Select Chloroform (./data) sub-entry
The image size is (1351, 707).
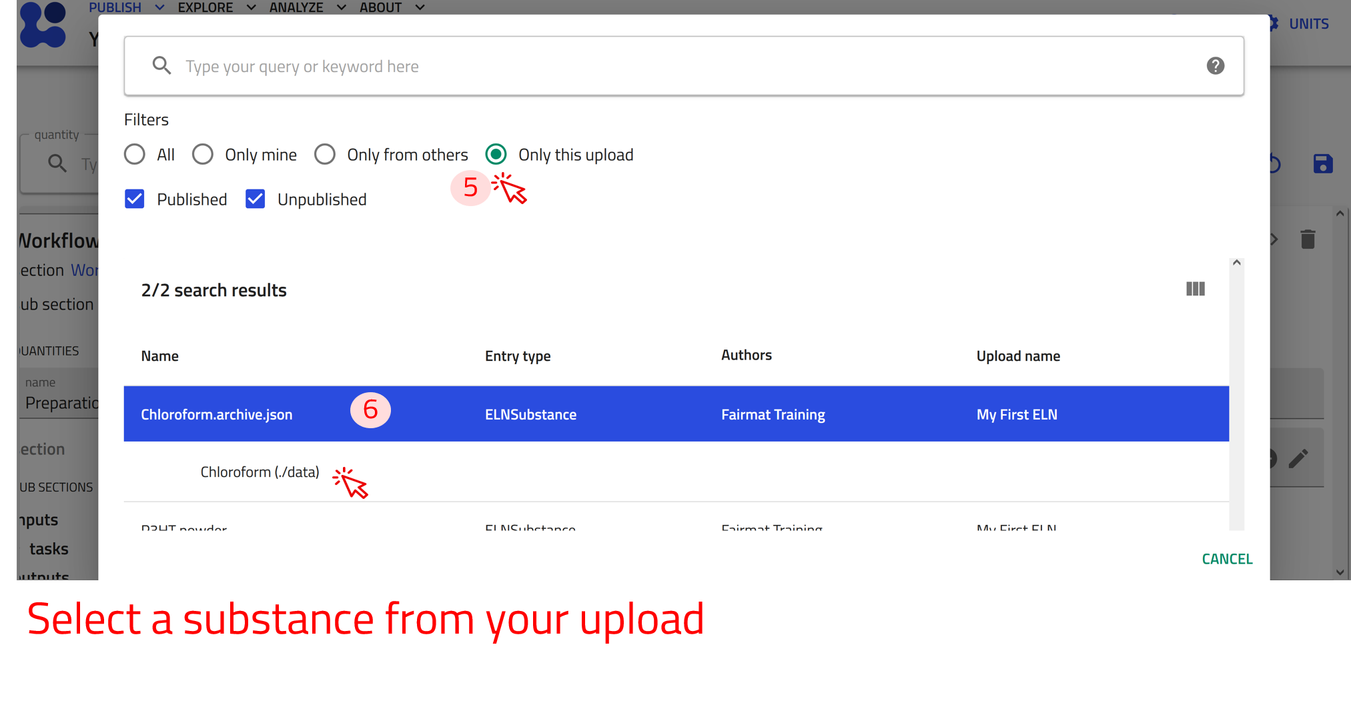(x=260, y=472)
